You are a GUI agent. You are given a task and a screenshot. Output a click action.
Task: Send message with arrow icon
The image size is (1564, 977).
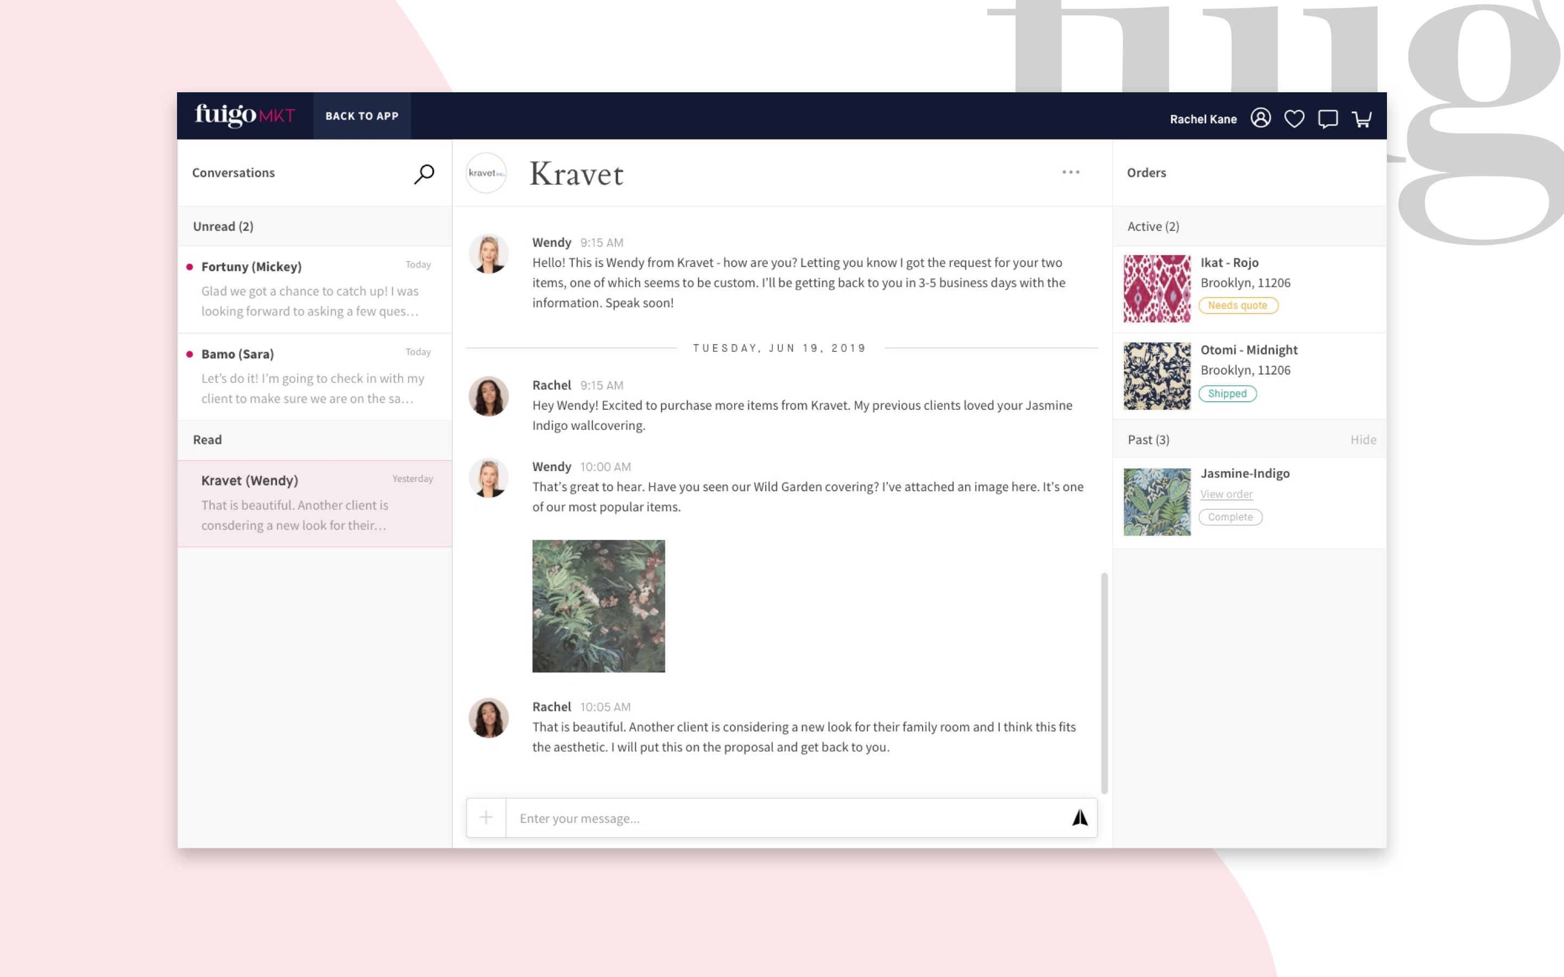[x=1080, y=818]
